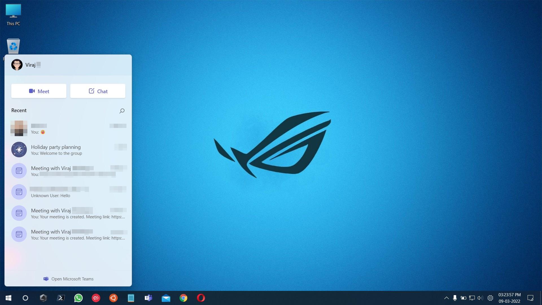Open the notification action center

[x=530, y=298]
